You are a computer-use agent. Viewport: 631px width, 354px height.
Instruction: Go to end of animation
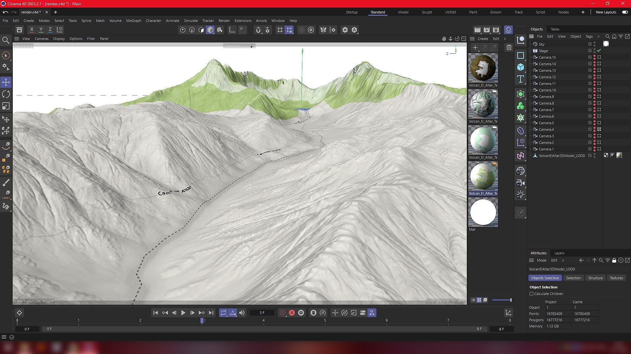pyautogui.click(x=211, y=313)
